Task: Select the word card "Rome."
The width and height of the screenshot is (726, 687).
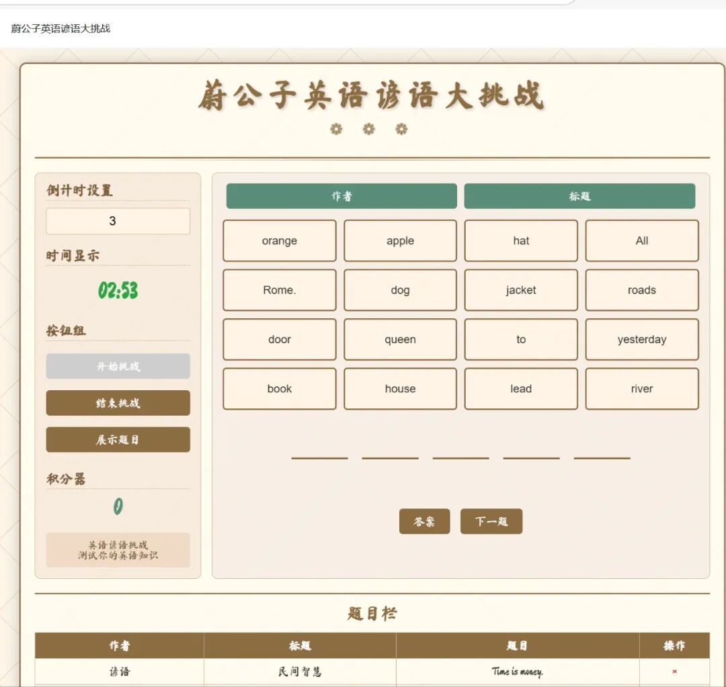Action: 279,290
